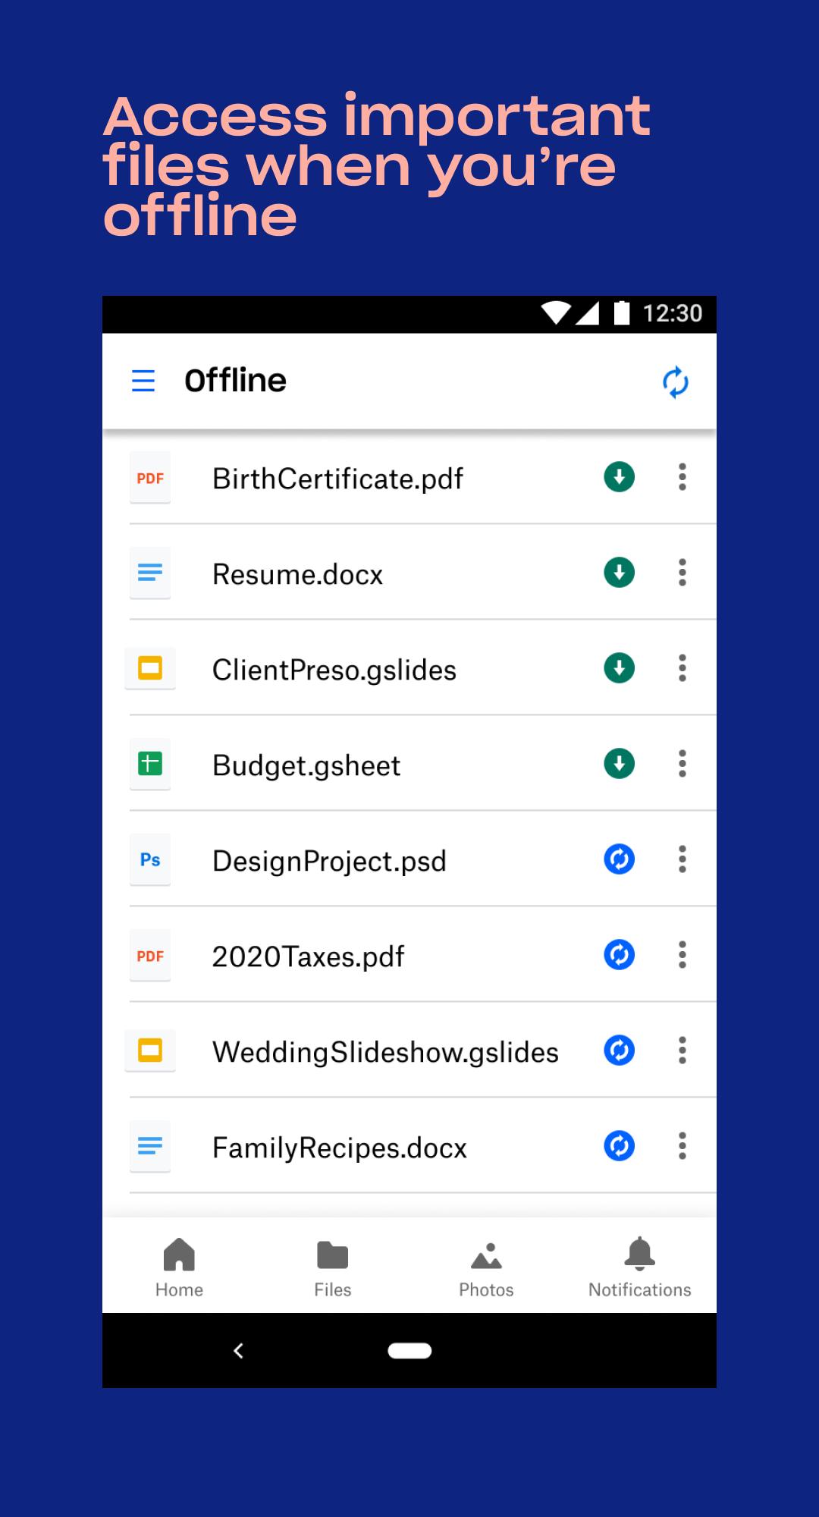819x1517 pixels.
Task: Open the Notifications tab
Action: pyautogui.click(x=640, y=1267)
